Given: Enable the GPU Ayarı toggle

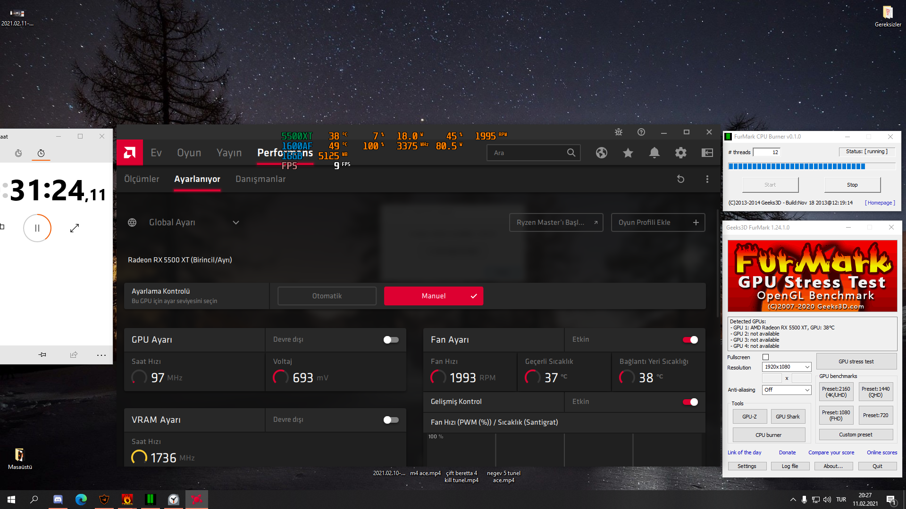Looking at the screenshot, I should pos(391,340).
